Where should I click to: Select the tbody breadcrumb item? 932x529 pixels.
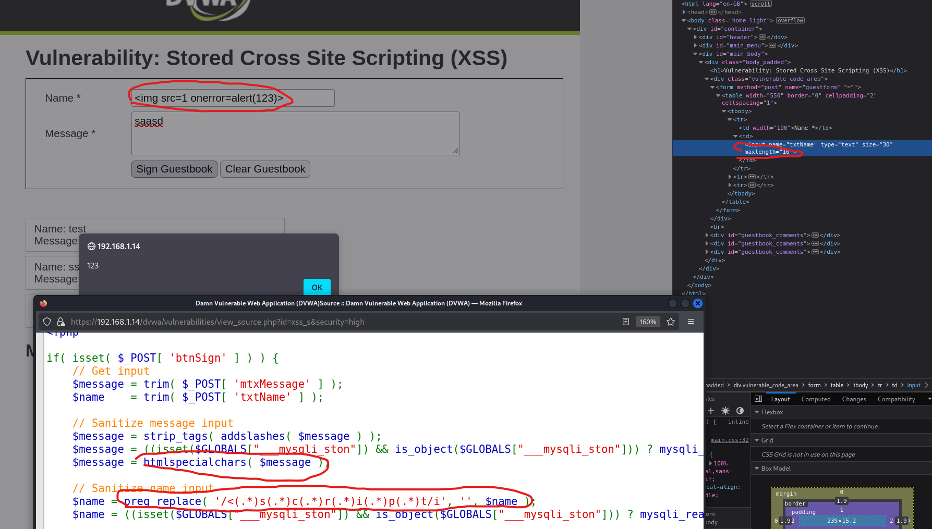[x=861, y=385]
